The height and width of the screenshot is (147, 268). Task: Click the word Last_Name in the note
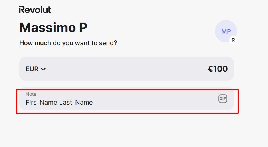(x=76, y=102)
